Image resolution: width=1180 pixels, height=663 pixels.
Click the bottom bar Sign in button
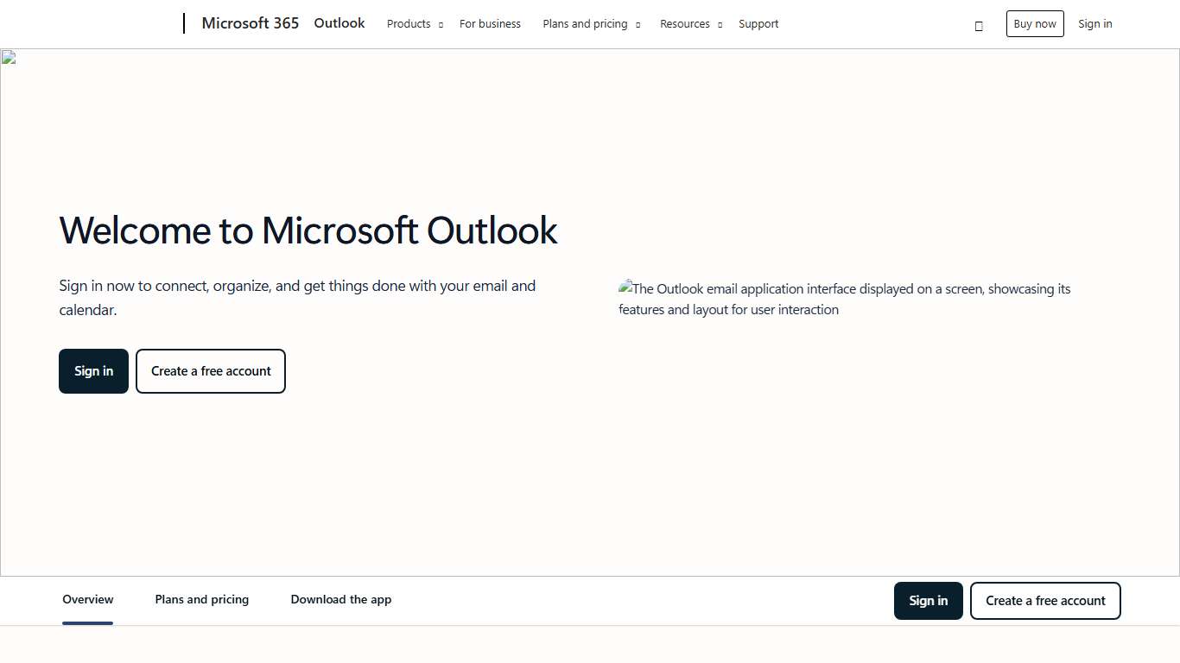pos(928,600)
